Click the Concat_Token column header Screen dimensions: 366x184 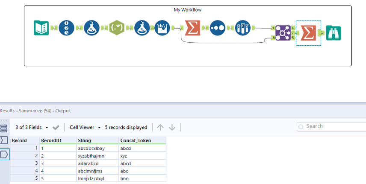(x=142, y=140)
